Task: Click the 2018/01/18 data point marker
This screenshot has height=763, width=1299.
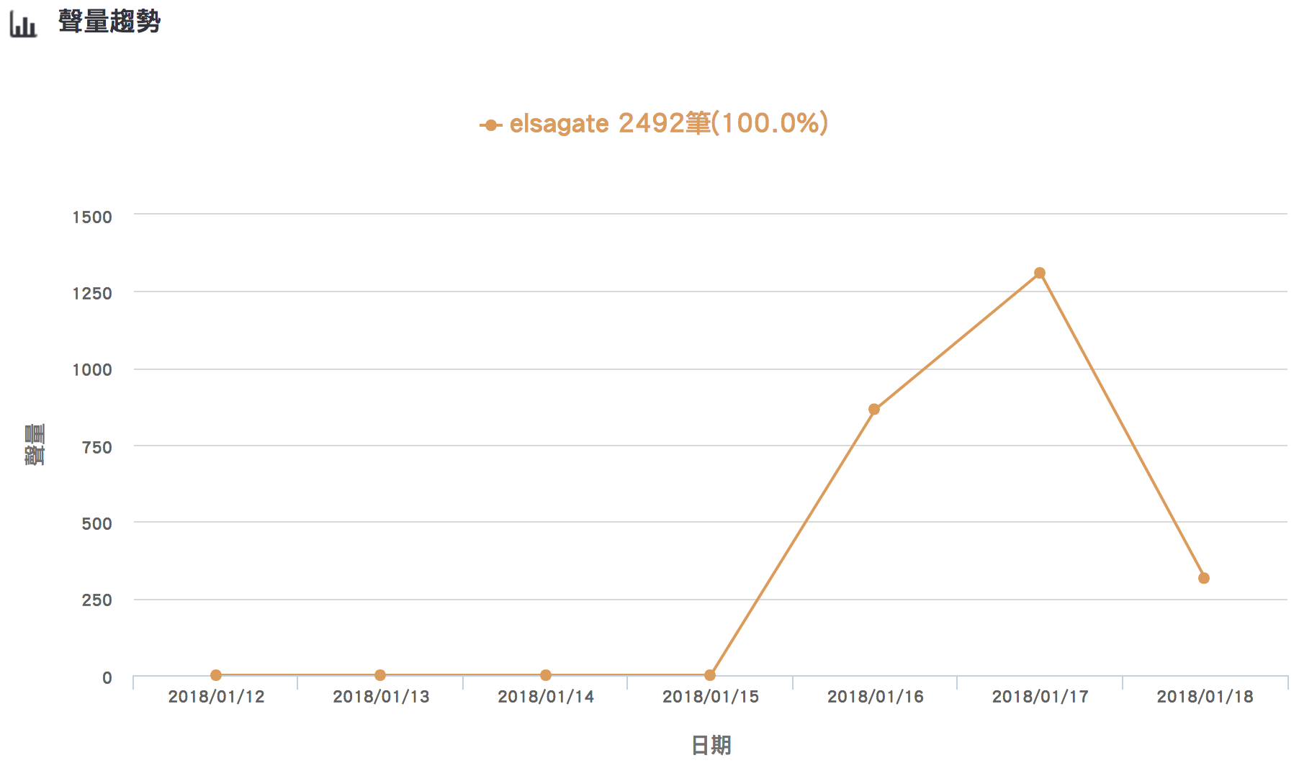Action: (1204, 578)
